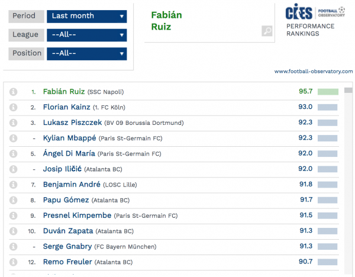This screenshot has width=355, height=277.
Task: Open info icon for Ángel Di María
Action: pos(14,153)
